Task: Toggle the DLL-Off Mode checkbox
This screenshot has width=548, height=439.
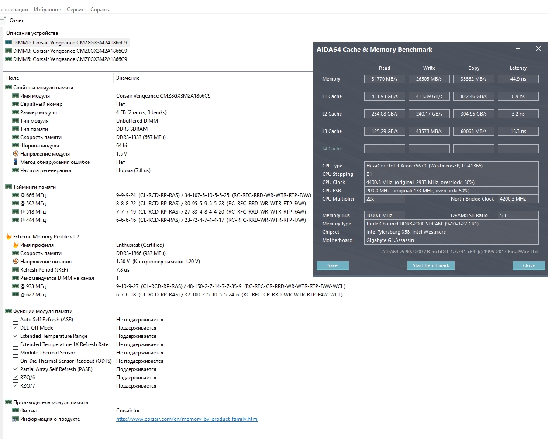Action: pyautogui.click(x=15, y=328)
